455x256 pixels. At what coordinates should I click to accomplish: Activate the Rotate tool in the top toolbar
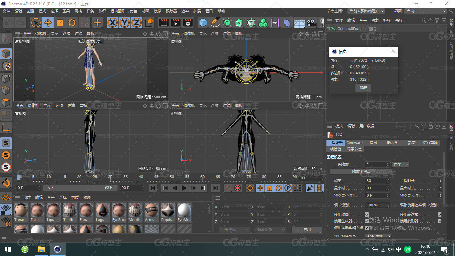coord(72,23)
